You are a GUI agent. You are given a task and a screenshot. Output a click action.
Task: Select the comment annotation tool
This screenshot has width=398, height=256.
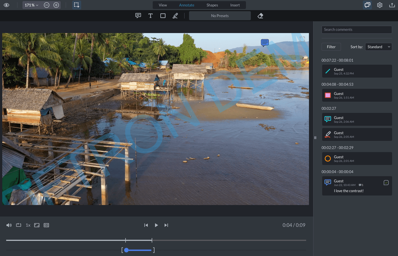click(138, 15)
